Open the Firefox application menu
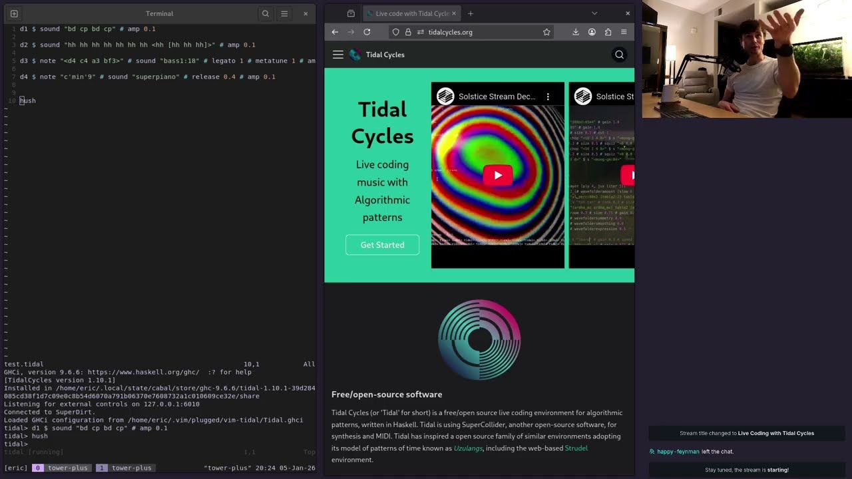Screen dimensions: 852x479 [x=624, y=32]
